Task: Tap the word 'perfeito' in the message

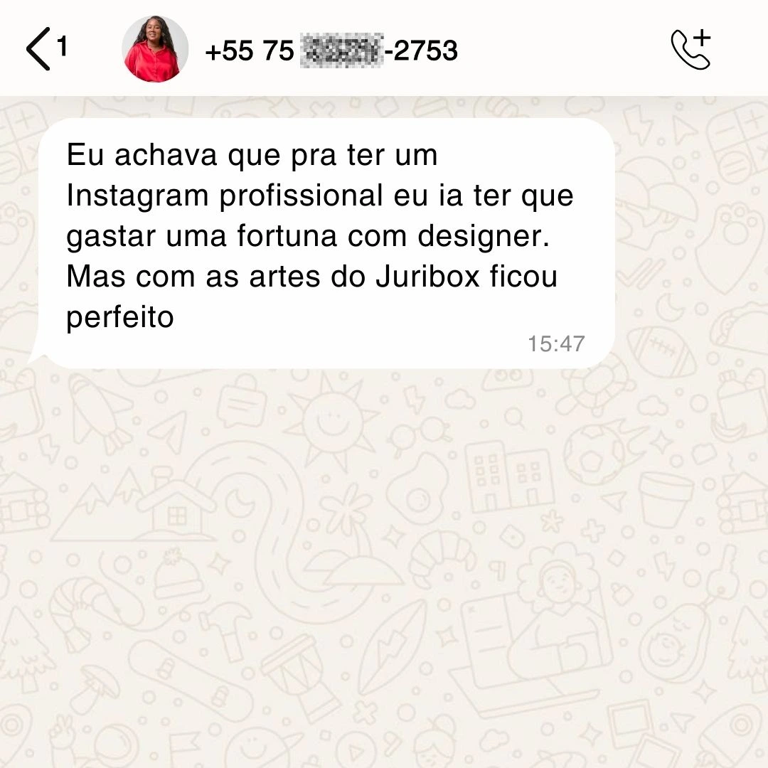Action: pyautogui.click(x=120, y=319)
